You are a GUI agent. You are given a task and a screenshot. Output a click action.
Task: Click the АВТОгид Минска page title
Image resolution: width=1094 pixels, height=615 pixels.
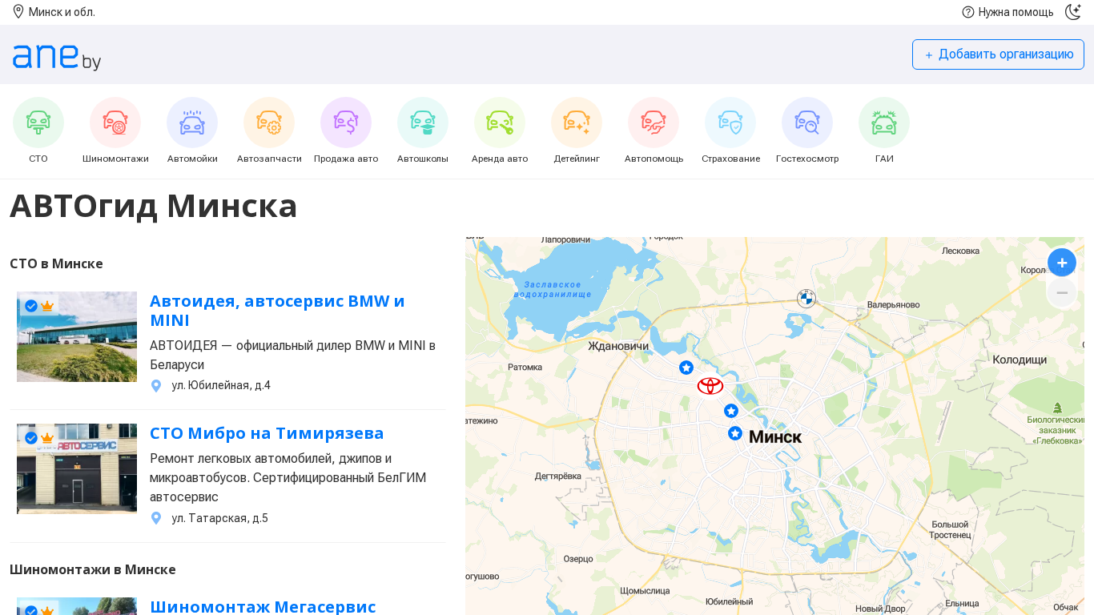click(x=154, y=206)
